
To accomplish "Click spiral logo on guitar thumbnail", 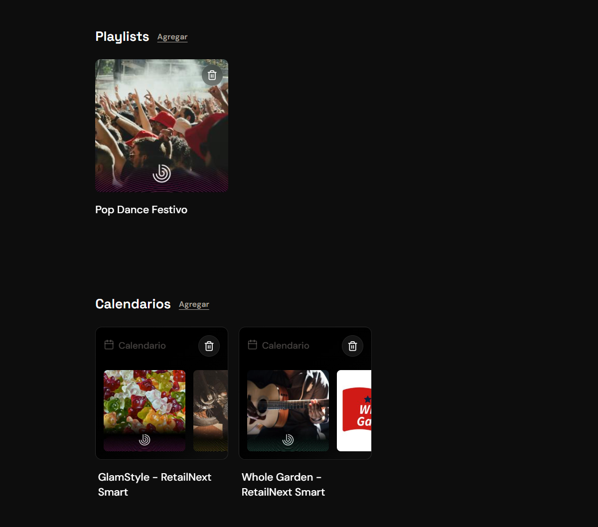I will click(288, 439).
